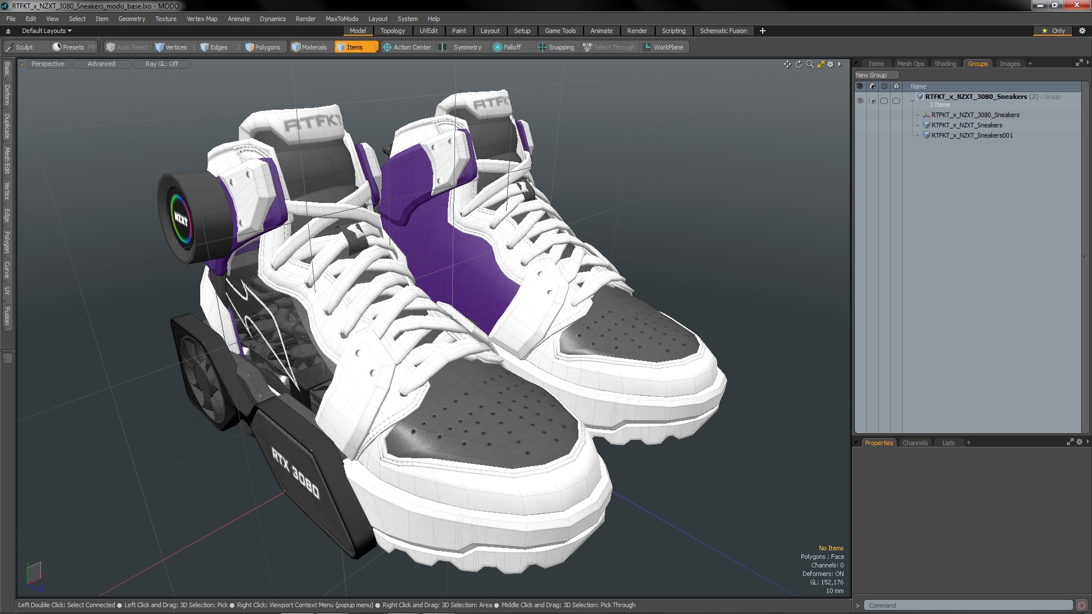Screen dimensions: 1092x614
Task: Open the Vertex Map menu
Action: pos(202,19)
